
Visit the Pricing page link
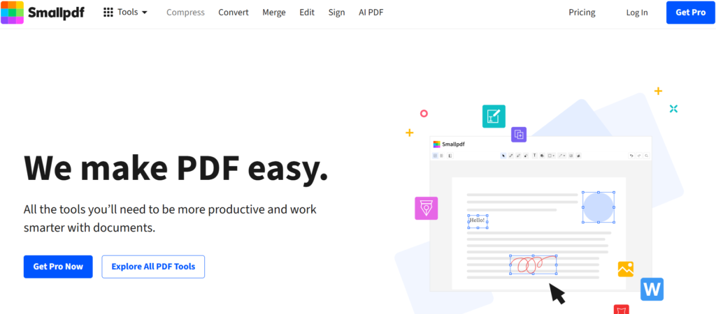[x=582, y=13]
